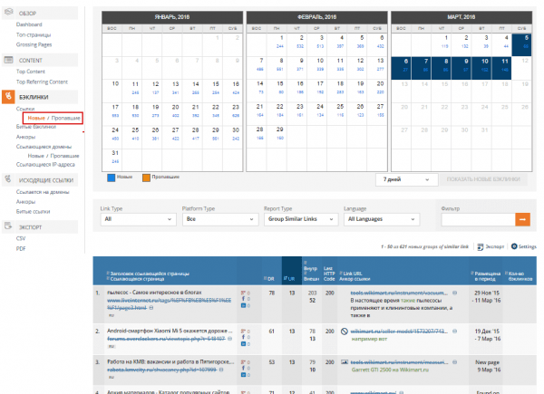
Task: Click the orange arrow filter submit button
Action: click(x=522, y=219)
